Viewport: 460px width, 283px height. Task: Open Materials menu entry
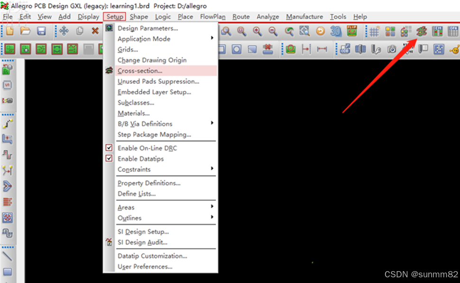click(x=166, y=113)
